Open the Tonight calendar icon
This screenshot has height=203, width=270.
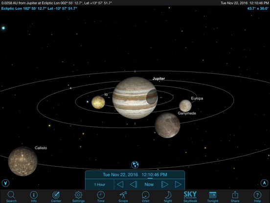(213, 197)
